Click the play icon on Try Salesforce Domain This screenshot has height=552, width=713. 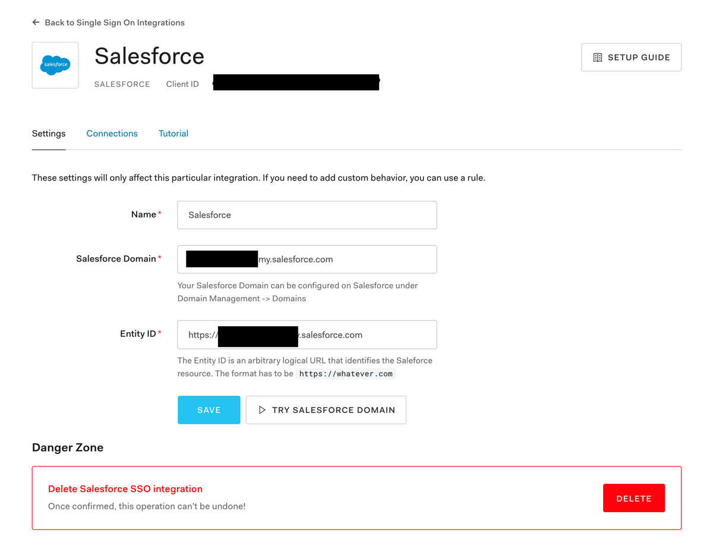pos(262,410)
